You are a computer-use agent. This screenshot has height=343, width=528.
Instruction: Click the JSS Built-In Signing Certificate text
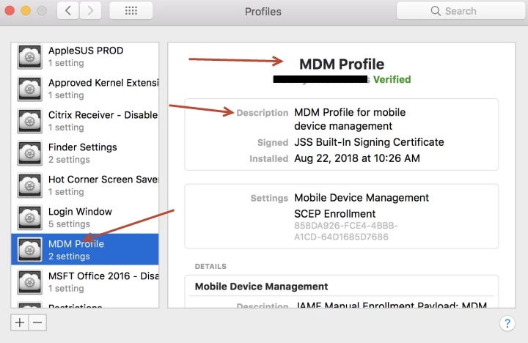click(369, 142)
